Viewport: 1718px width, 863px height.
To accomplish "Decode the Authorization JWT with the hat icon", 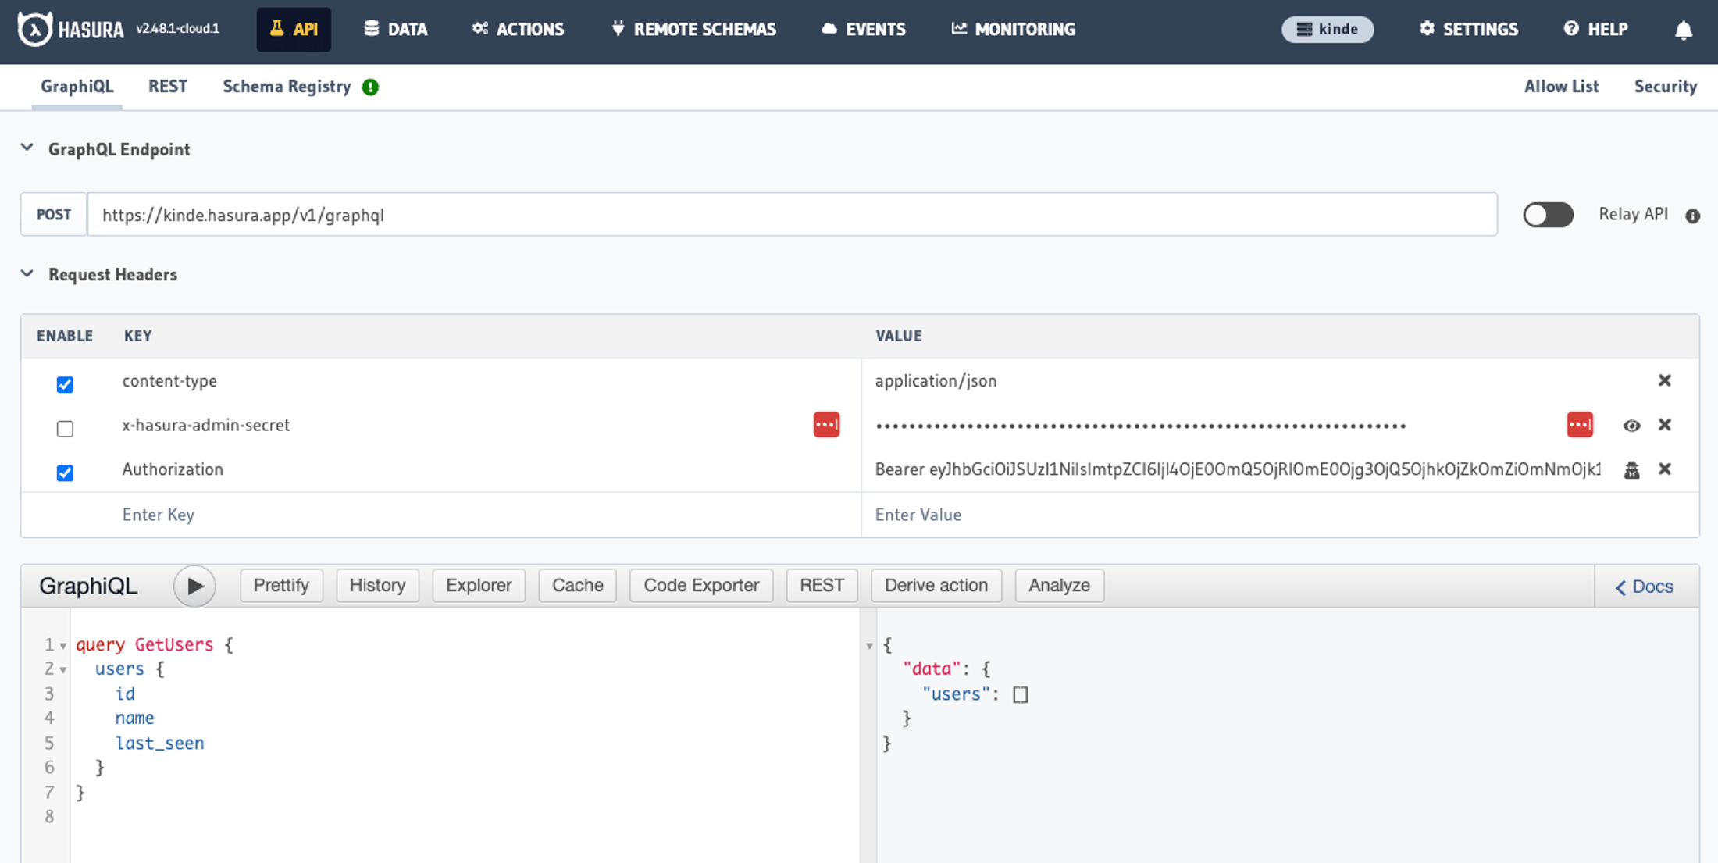I will pos(1632,469).
